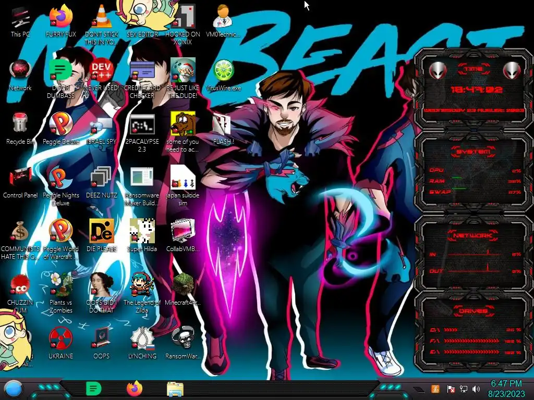Select the OOPS DID I DO THAT portrait icon
The width and height of the screenshot is (534, 400).
coord(102,293)
